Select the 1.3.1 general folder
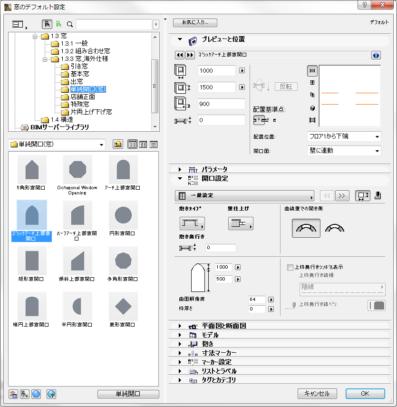 pos(74,43)
